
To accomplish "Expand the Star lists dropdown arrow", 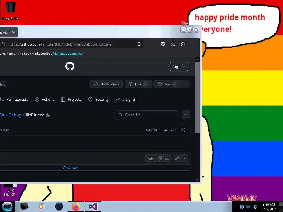I will 186,84.
